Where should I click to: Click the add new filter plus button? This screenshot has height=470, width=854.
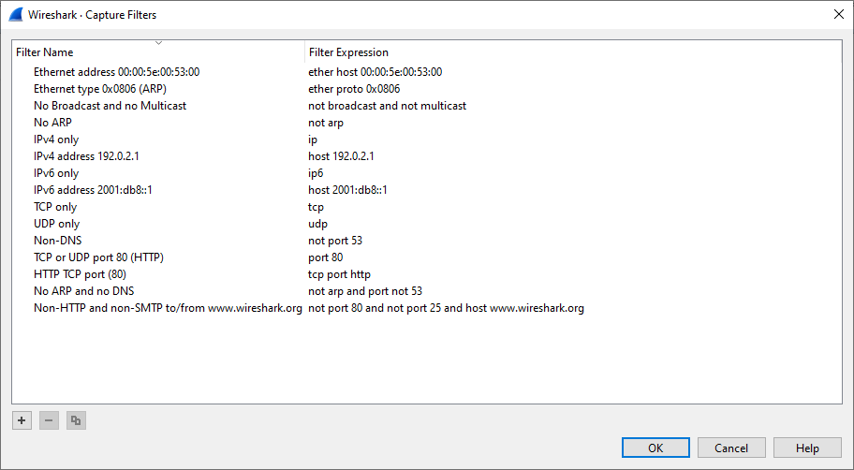[22, 420]
